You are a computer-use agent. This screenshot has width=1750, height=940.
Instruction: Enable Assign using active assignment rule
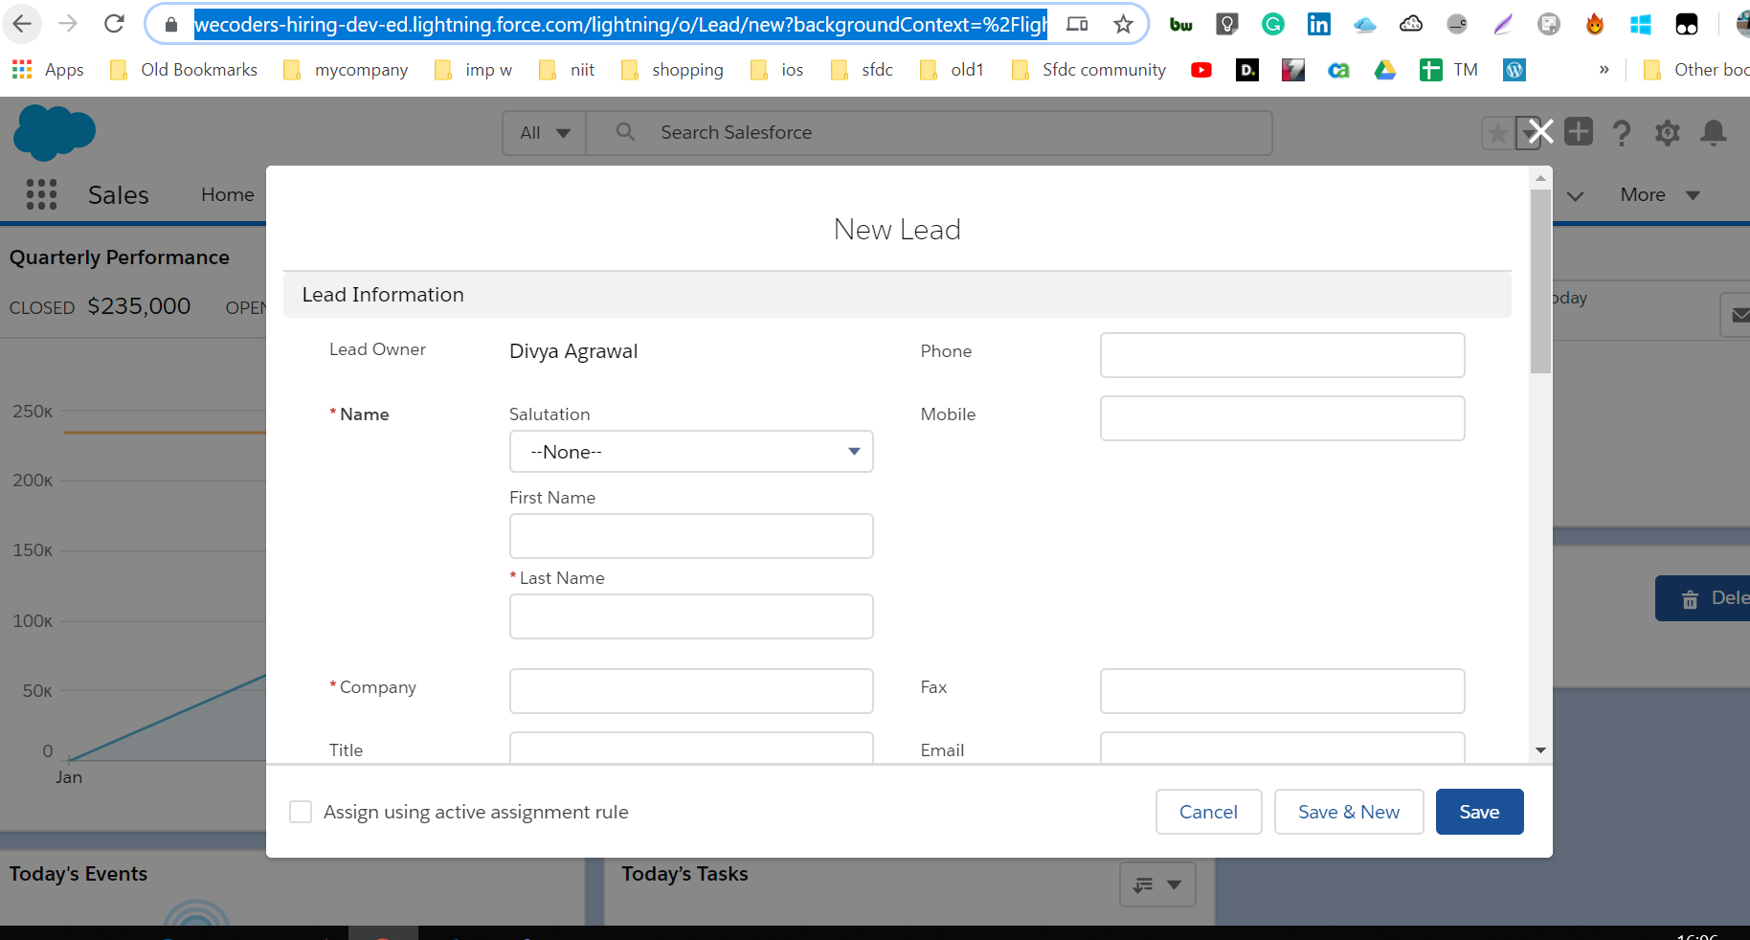coord(301,812)
